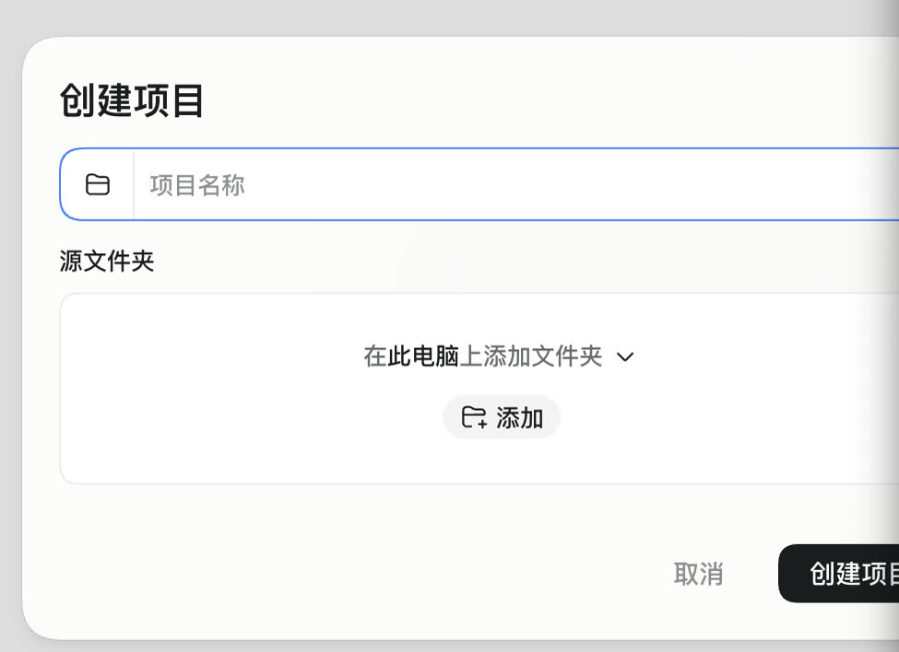Click the 取消 text link at bottom
Image resolution: width=899 pixels, height=652 pixels.
tap(698, 574)
